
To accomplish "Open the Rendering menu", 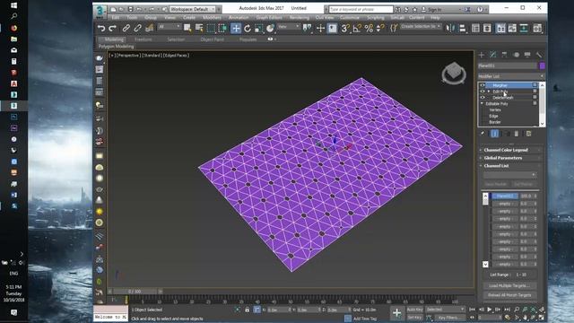I will click(x=299, y=18).
